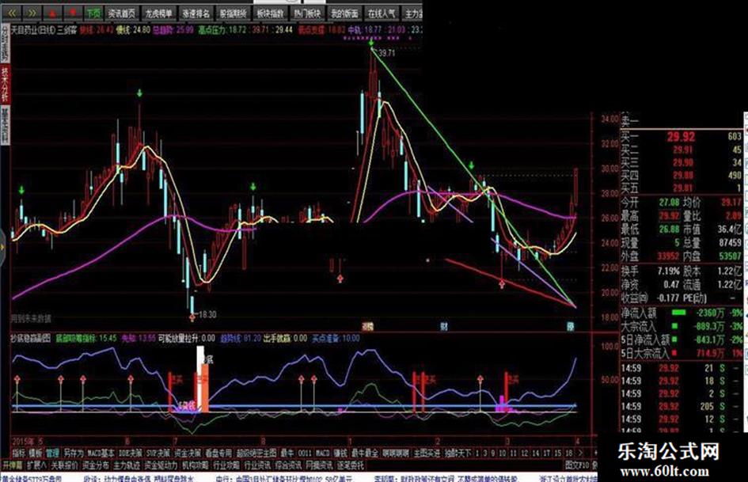The image size is (748, 482).
Task: Open 涨速排名 from top toolbar
Action: 196,13
